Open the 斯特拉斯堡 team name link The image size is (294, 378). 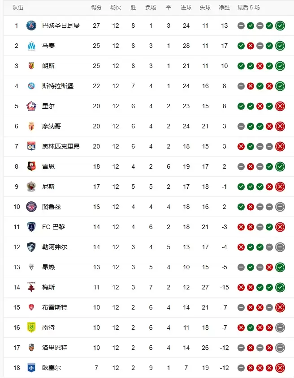(x=57, y=86)
